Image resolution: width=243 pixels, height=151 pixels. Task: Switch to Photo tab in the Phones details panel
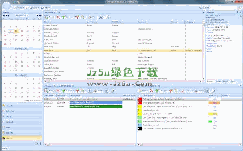(x=233, y=81)
